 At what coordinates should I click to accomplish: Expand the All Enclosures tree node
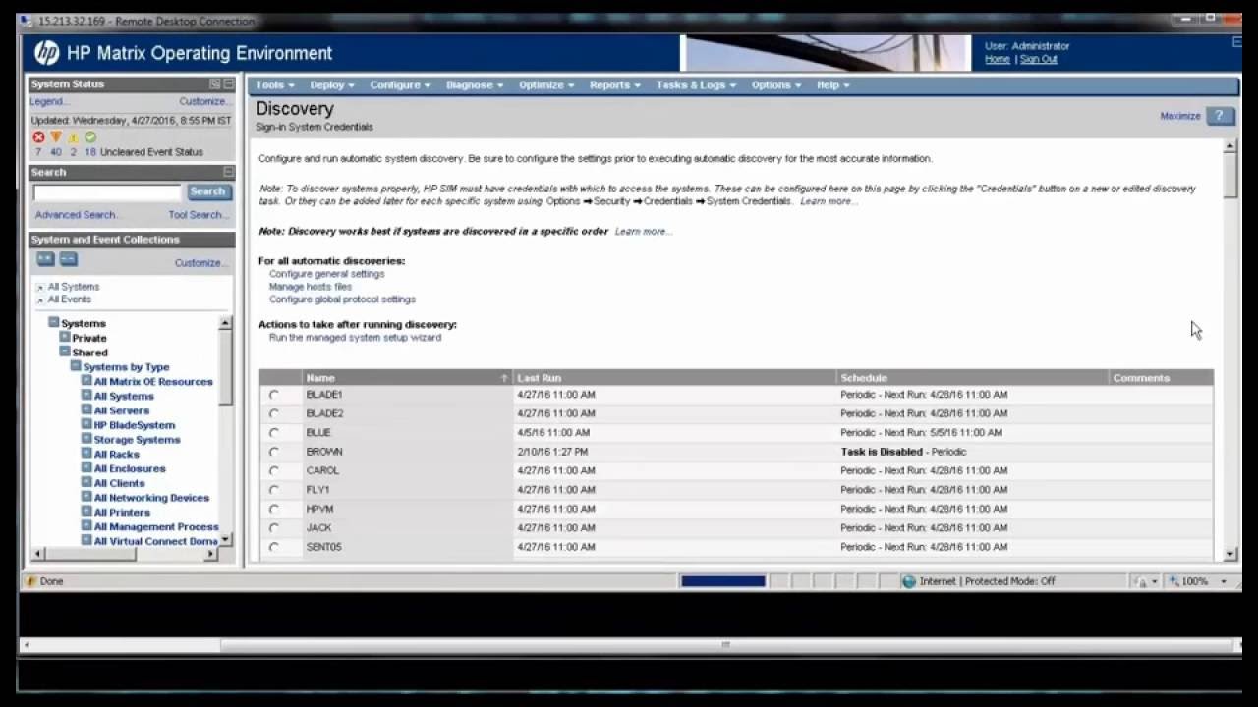pos(86,467)
